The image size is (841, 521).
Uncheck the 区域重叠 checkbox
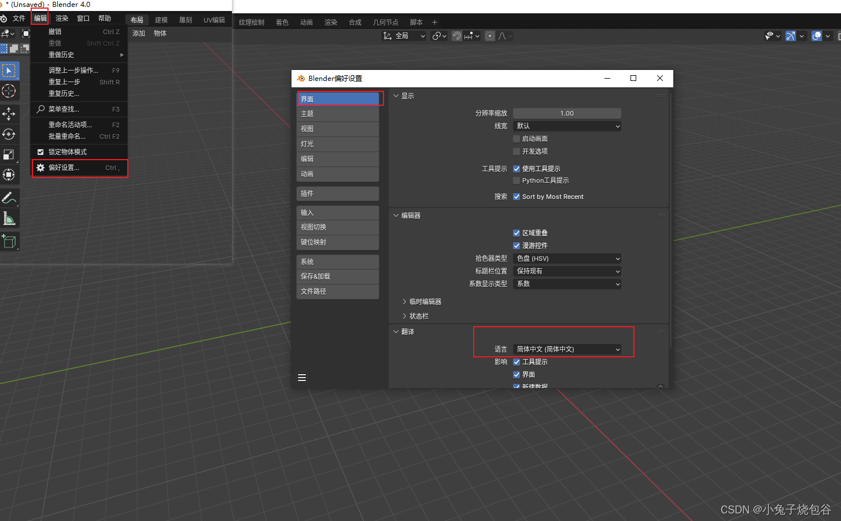coord(517,233)
